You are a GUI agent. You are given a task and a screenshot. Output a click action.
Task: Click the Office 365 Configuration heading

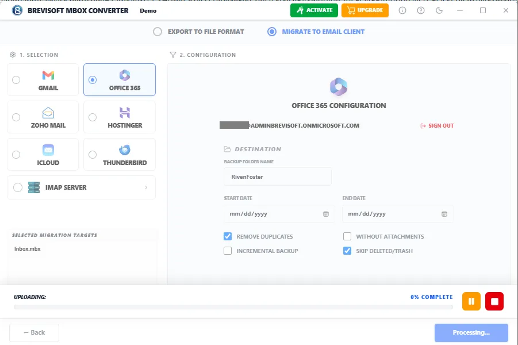[339, 106]
